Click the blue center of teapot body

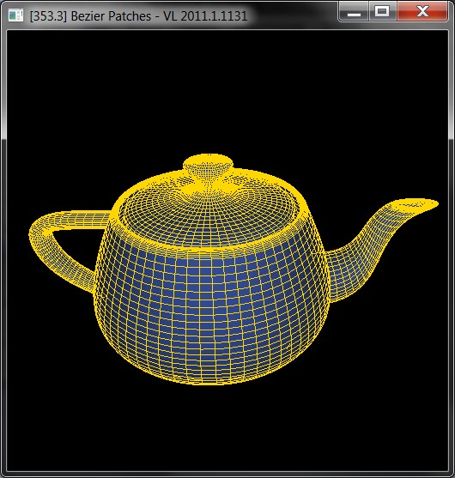click(x=210, y=305)
